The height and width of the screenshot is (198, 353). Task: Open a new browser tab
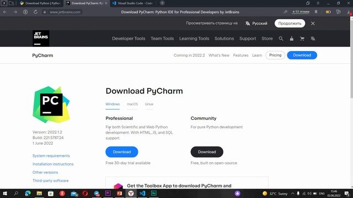(162, 3)
